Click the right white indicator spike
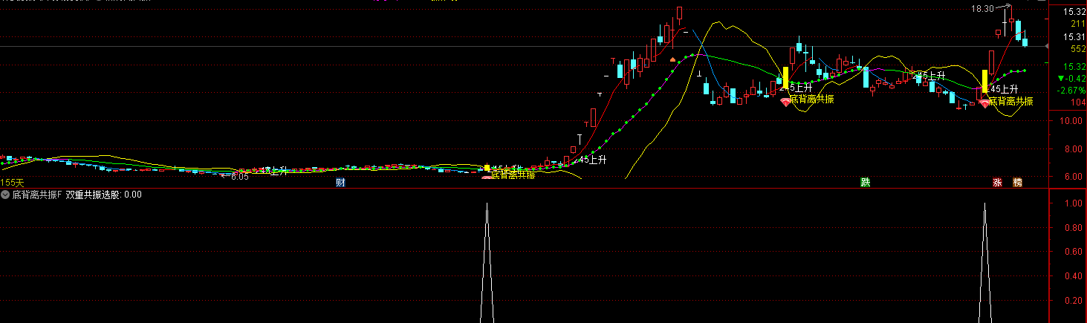 pyautogui.click(x=984, y=261)
